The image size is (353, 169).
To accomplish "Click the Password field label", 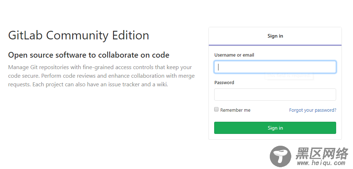I will (x=224, y=82).
